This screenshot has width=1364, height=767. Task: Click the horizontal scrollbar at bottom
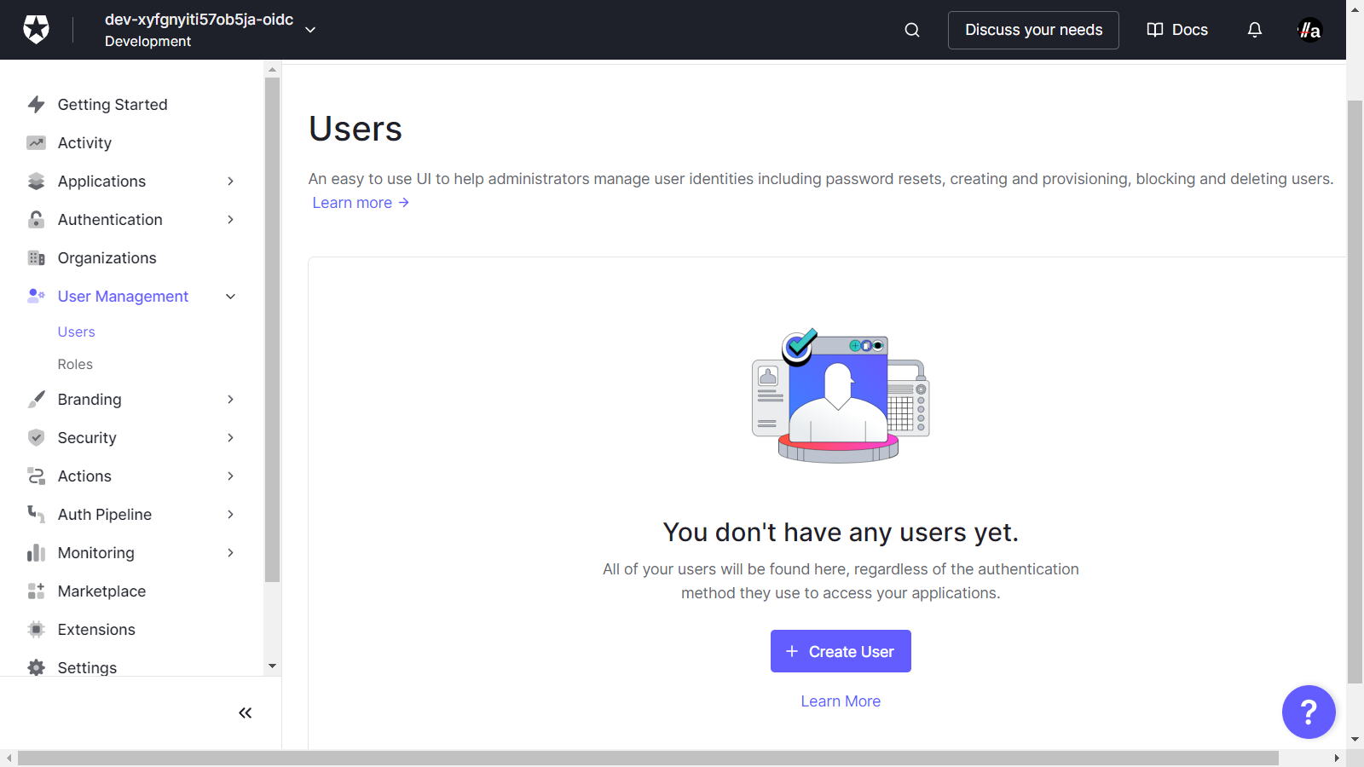[648, 758]
